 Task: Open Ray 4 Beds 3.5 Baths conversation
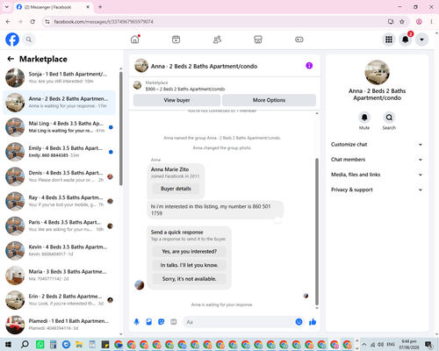point(60,201)
